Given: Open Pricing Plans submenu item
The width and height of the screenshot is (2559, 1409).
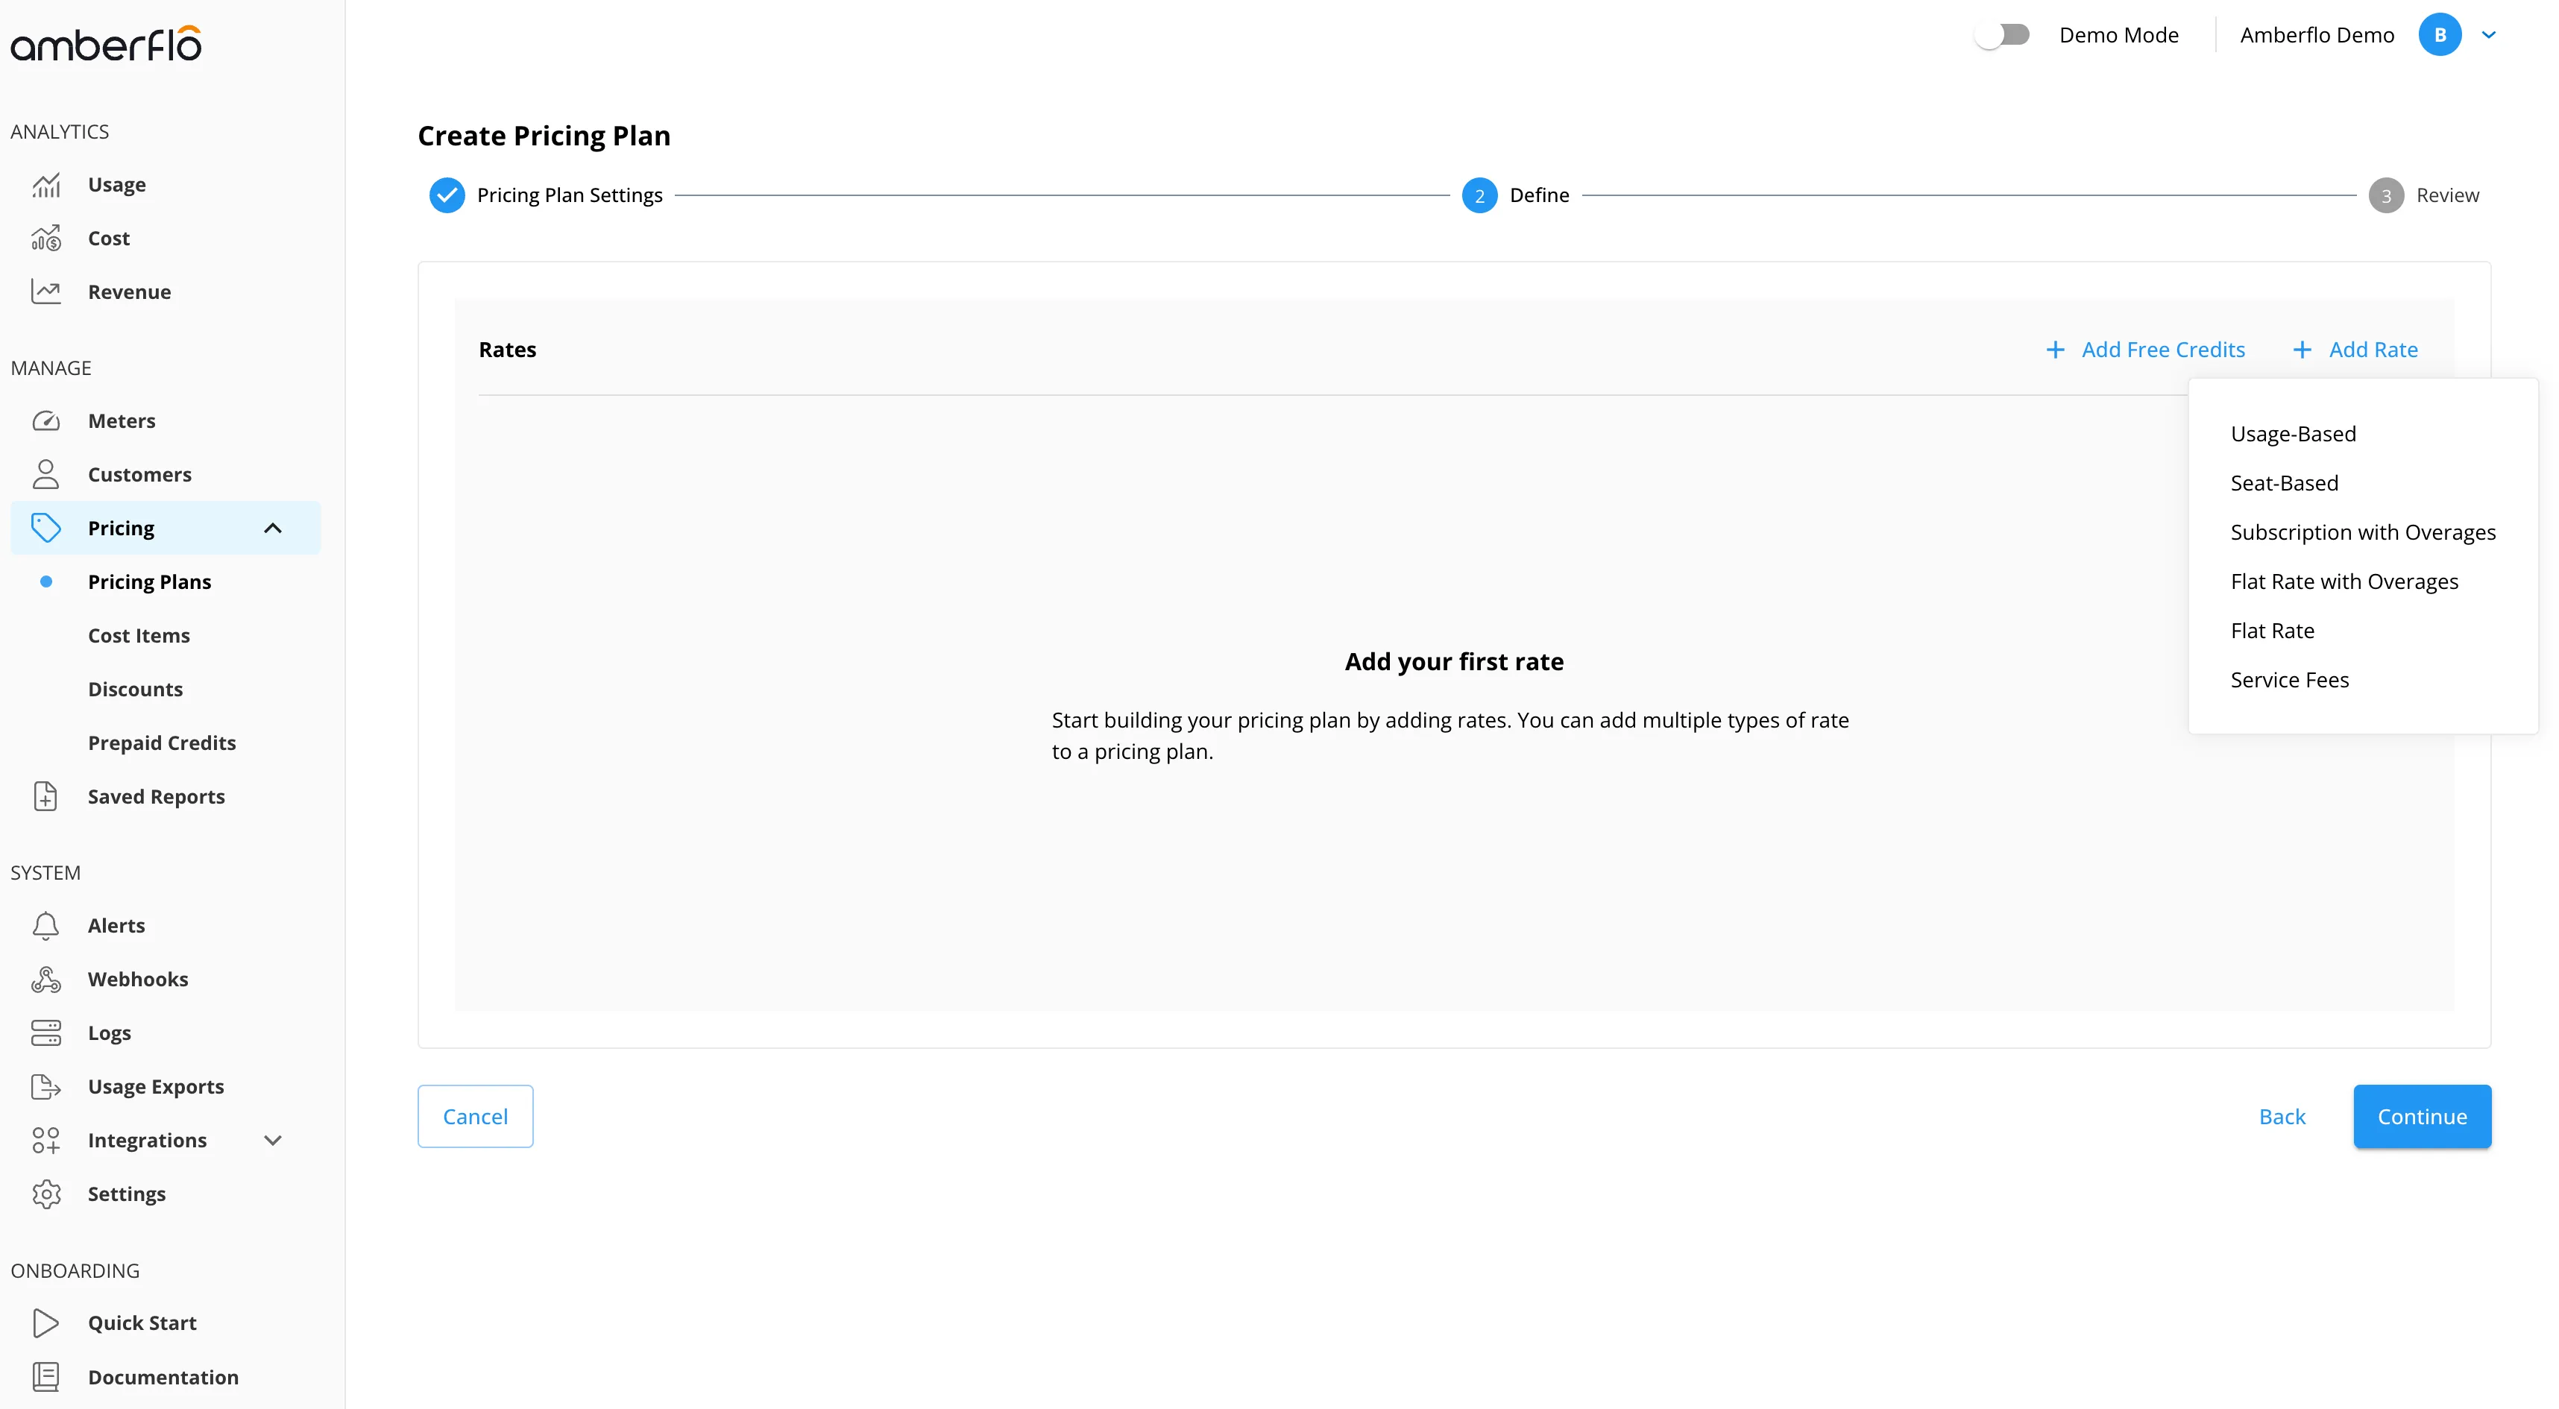Looking at the screenshot, I should click(x=149, y=582).
